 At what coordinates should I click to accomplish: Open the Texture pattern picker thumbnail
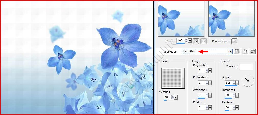(173, 78)
